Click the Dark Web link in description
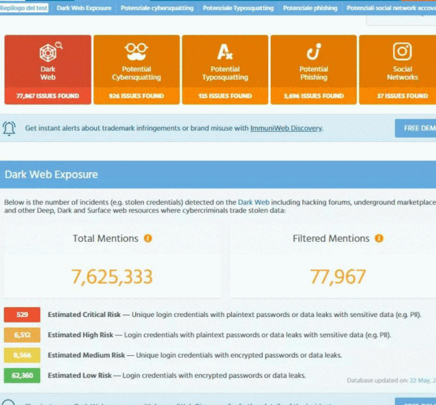Viewport: 436px width, 405px height. 254,202
